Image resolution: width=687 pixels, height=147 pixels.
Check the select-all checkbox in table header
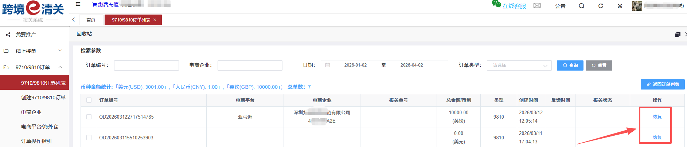[89, 100]
